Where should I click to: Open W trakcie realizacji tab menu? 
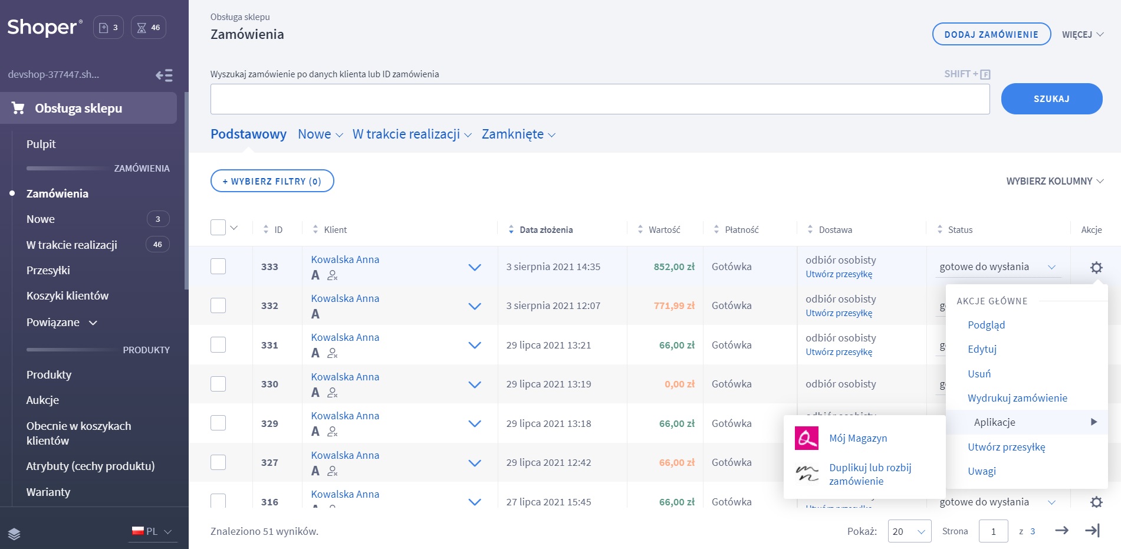click(412, 134)
